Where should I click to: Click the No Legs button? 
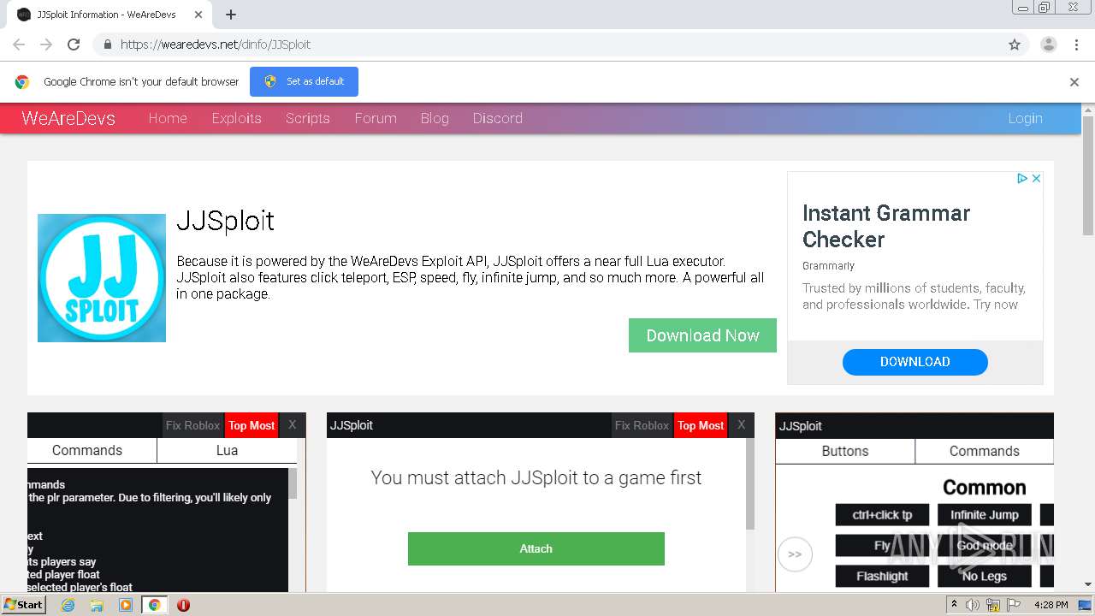click(x=985, y=577)
